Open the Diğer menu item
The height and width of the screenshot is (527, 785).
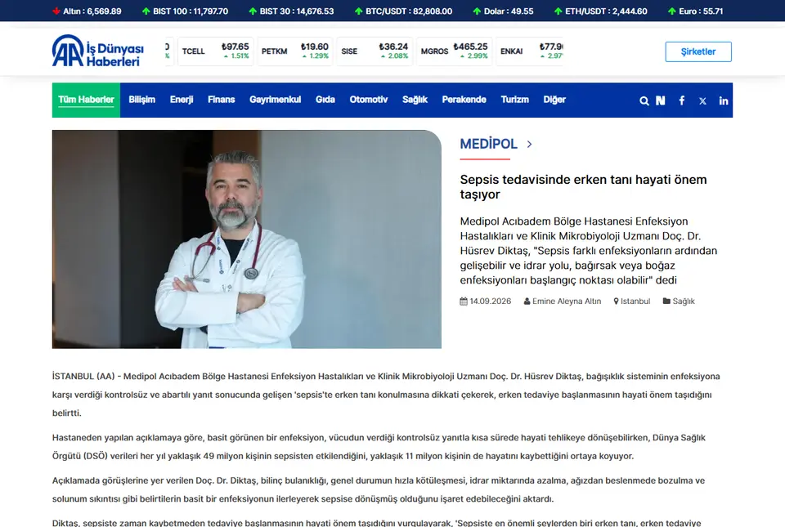[554, 100]
